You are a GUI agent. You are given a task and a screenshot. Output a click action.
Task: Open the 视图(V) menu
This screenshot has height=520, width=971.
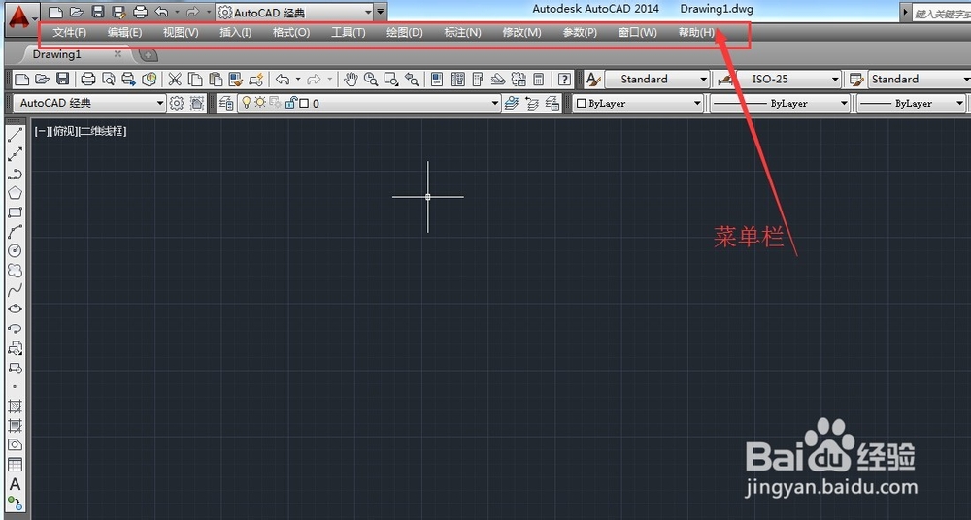(181, 33)
